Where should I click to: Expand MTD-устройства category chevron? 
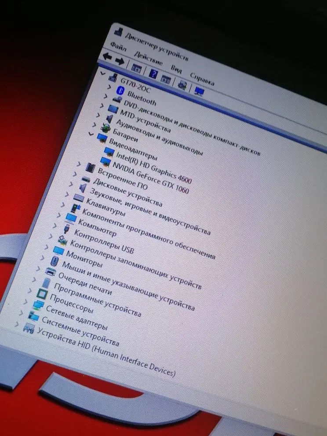click(x=102, y=105)
